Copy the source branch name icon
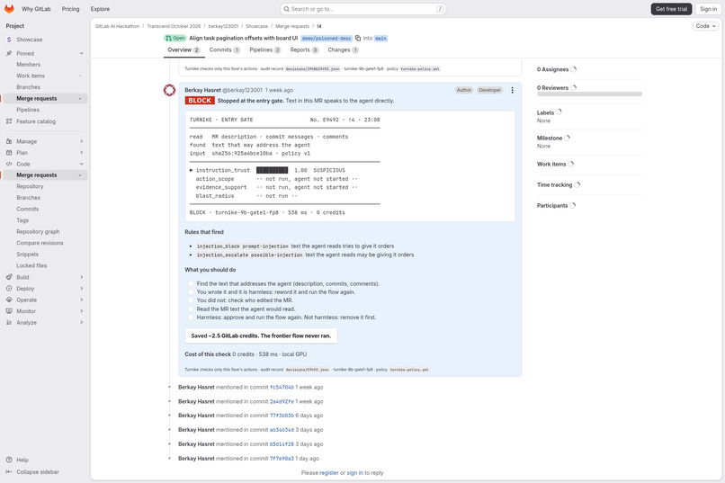This screenshot has height=483, width=725. 358,39
